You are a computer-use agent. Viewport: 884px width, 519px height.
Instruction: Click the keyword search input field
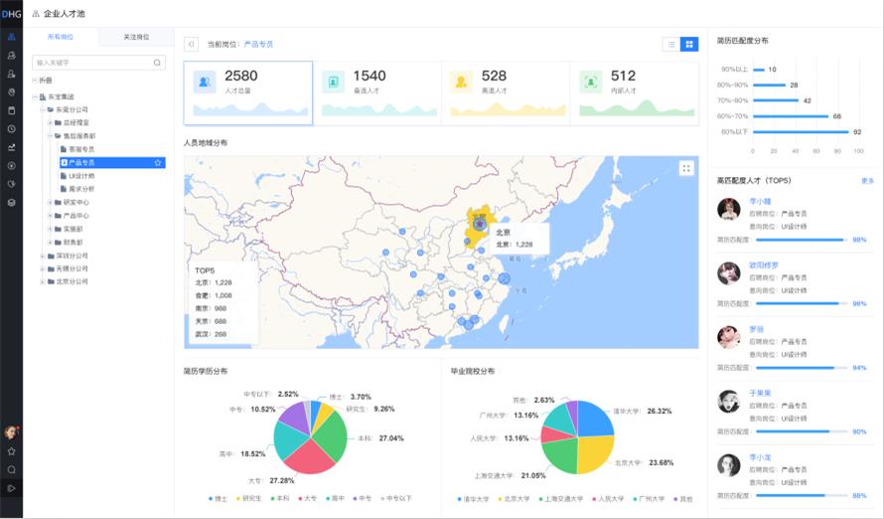(98, 63)
